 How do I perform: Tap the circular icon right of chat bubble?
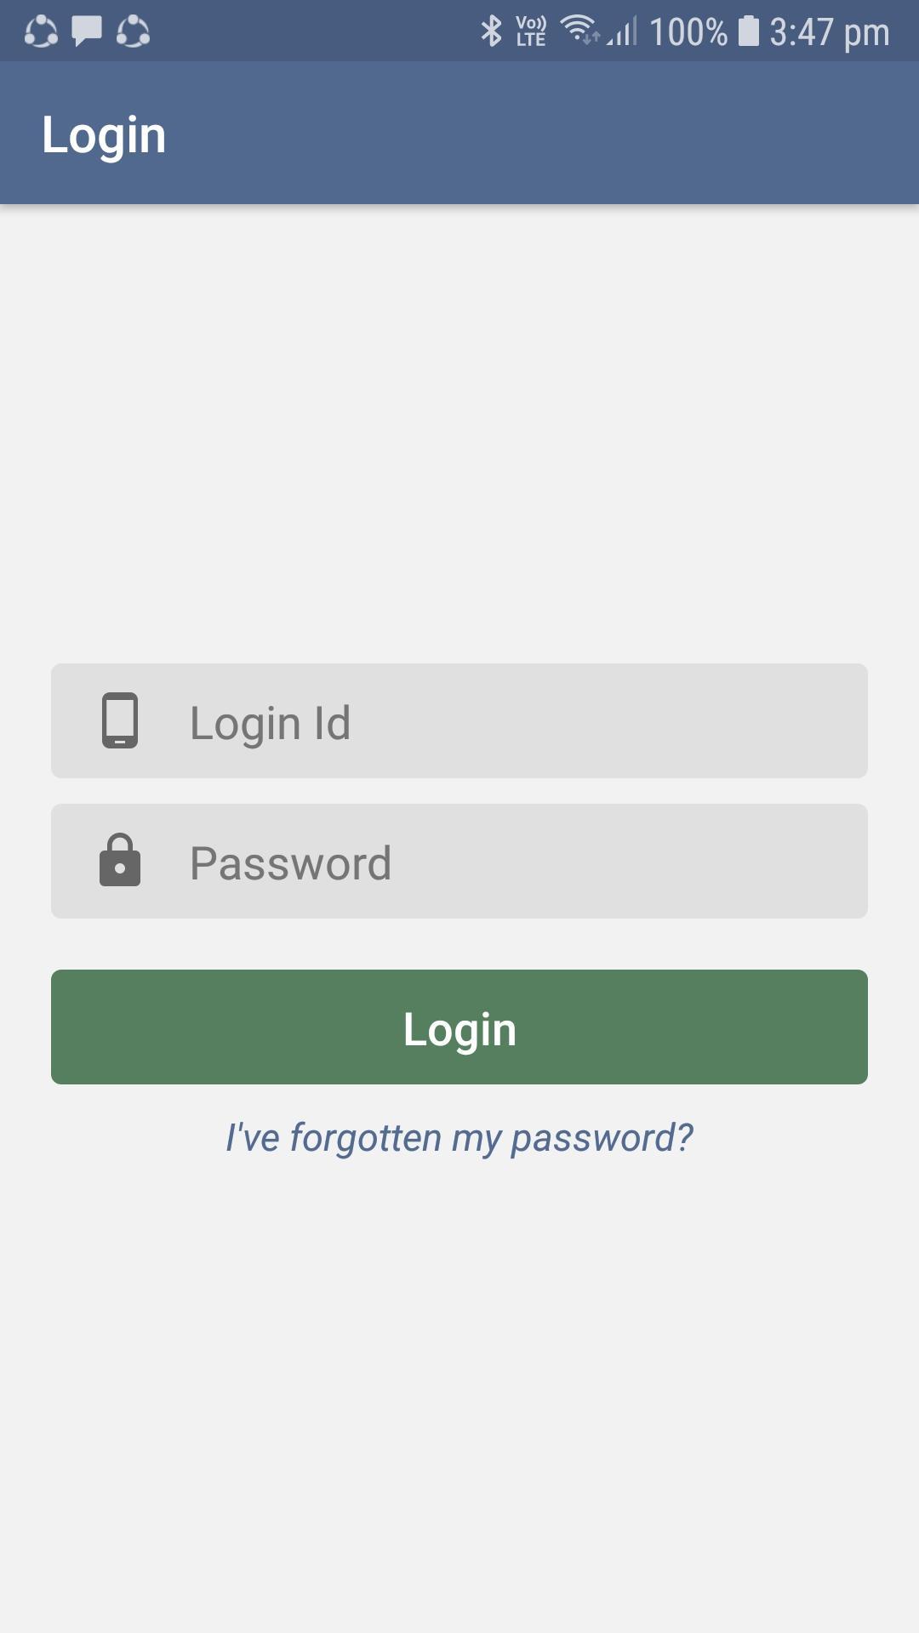[x=133, y=31]
